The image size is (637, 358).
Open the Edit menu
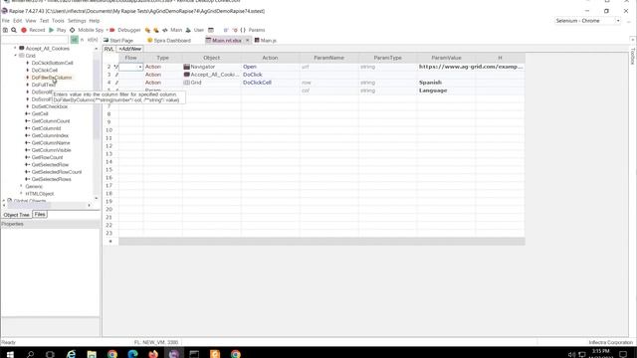coord(18,21)
